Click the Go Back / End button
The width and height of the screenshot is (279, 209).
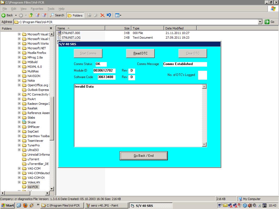pos(144,156)
